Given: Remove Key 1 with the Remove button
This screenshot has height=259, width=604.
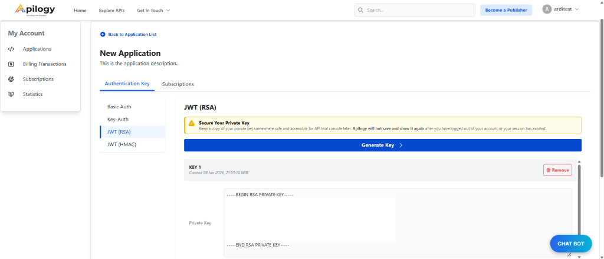Looking at the screenshot, I should click(557, 170).
